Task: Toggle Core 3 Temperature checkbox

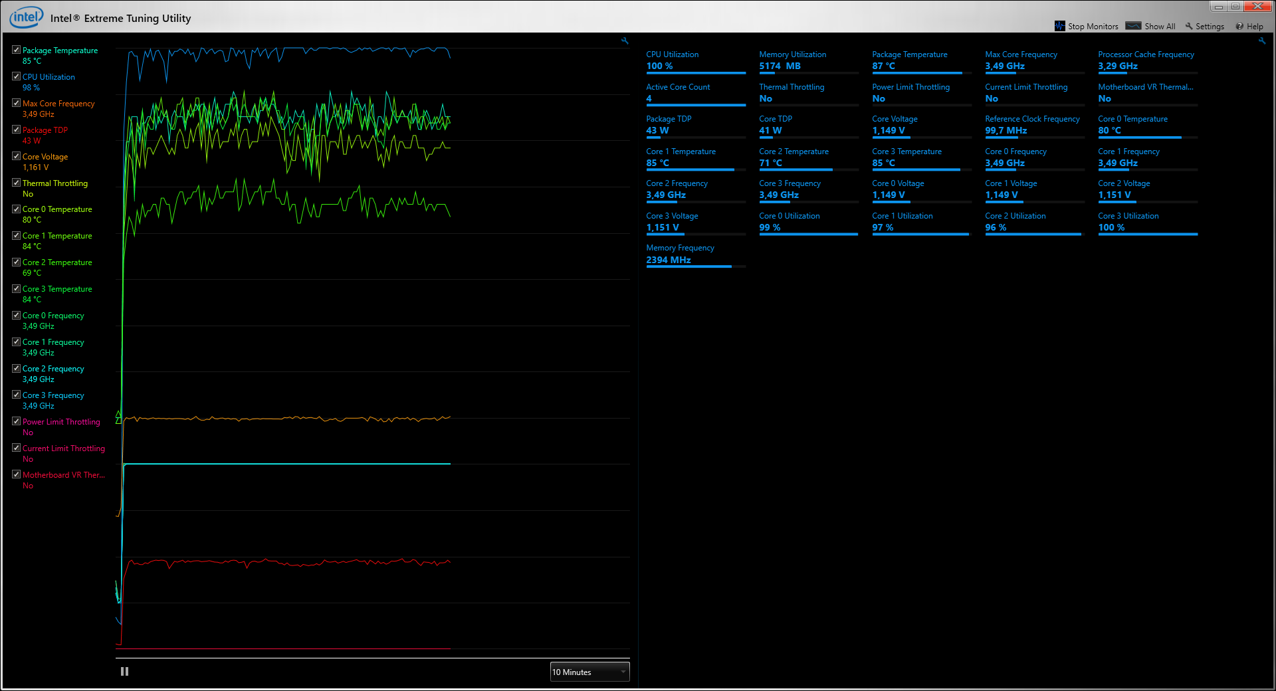Action: click(16, 288)
